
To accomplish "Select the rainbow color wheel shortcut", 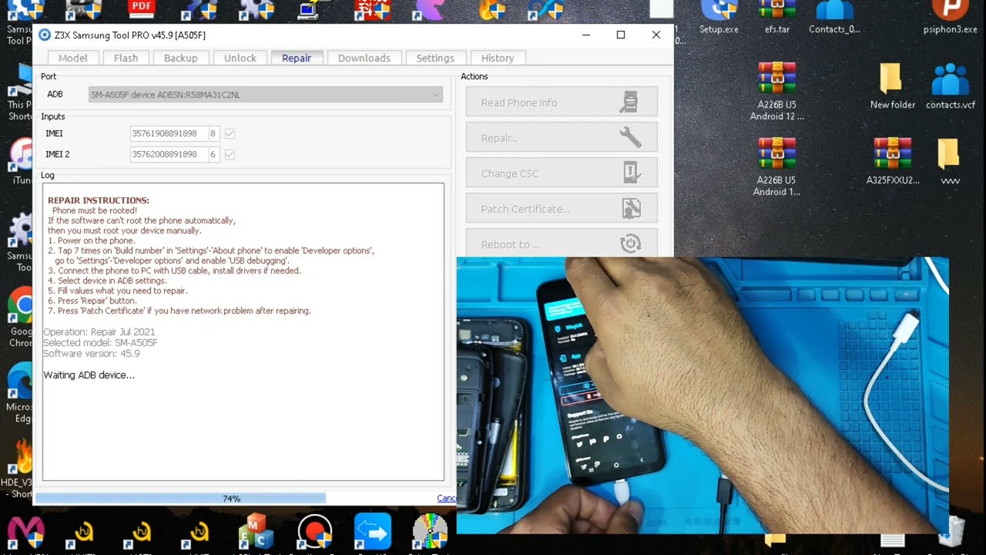I will [x=430, y=532].
